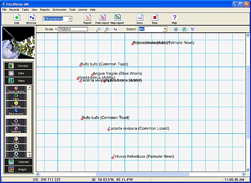Click the Save toolbar icon

coord(140,17)
